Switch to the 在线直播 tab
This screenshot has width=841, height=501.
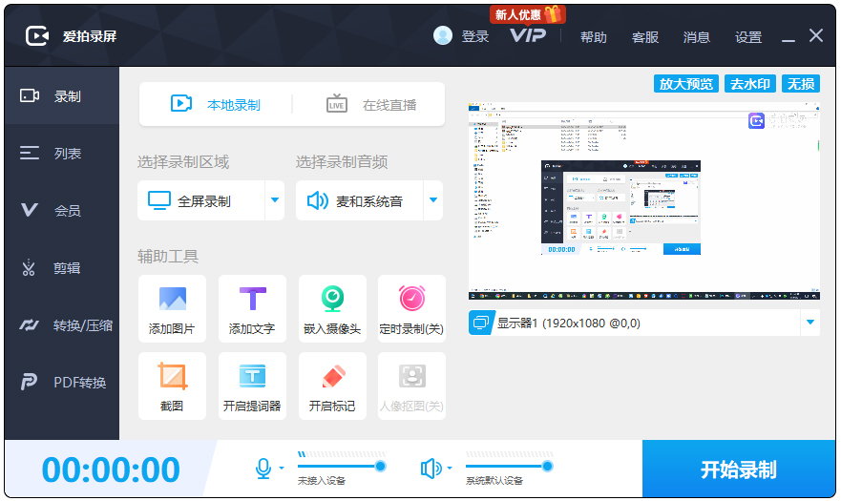point(371,105)
